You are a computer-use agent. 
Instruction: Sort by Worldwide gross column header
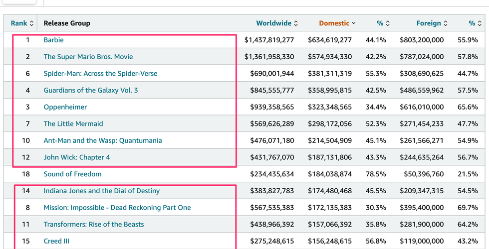(x=277, y=23)
